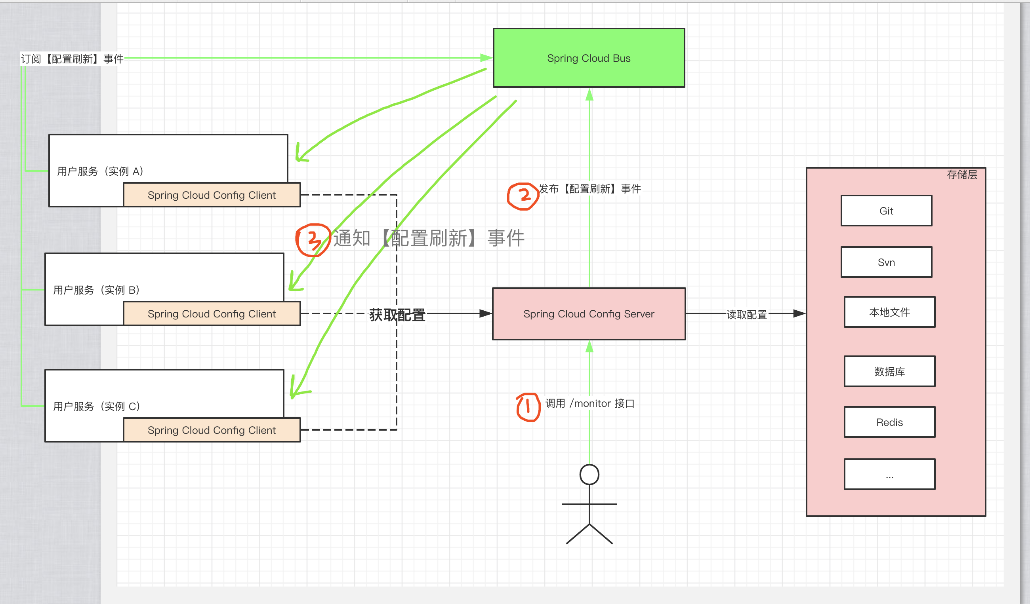Select the red circled number 3 annotation
This screenshot has height=604, width=1030.
point(313,239)
